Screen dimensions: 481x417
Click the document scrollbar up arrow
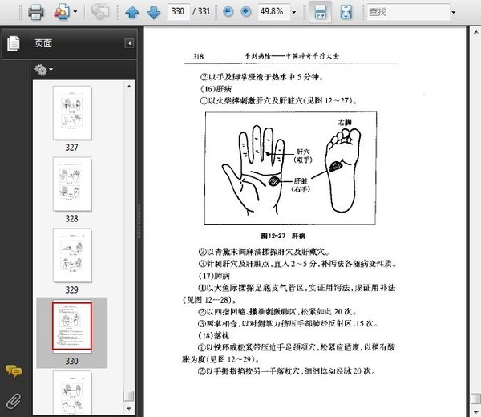pos(475,32)
